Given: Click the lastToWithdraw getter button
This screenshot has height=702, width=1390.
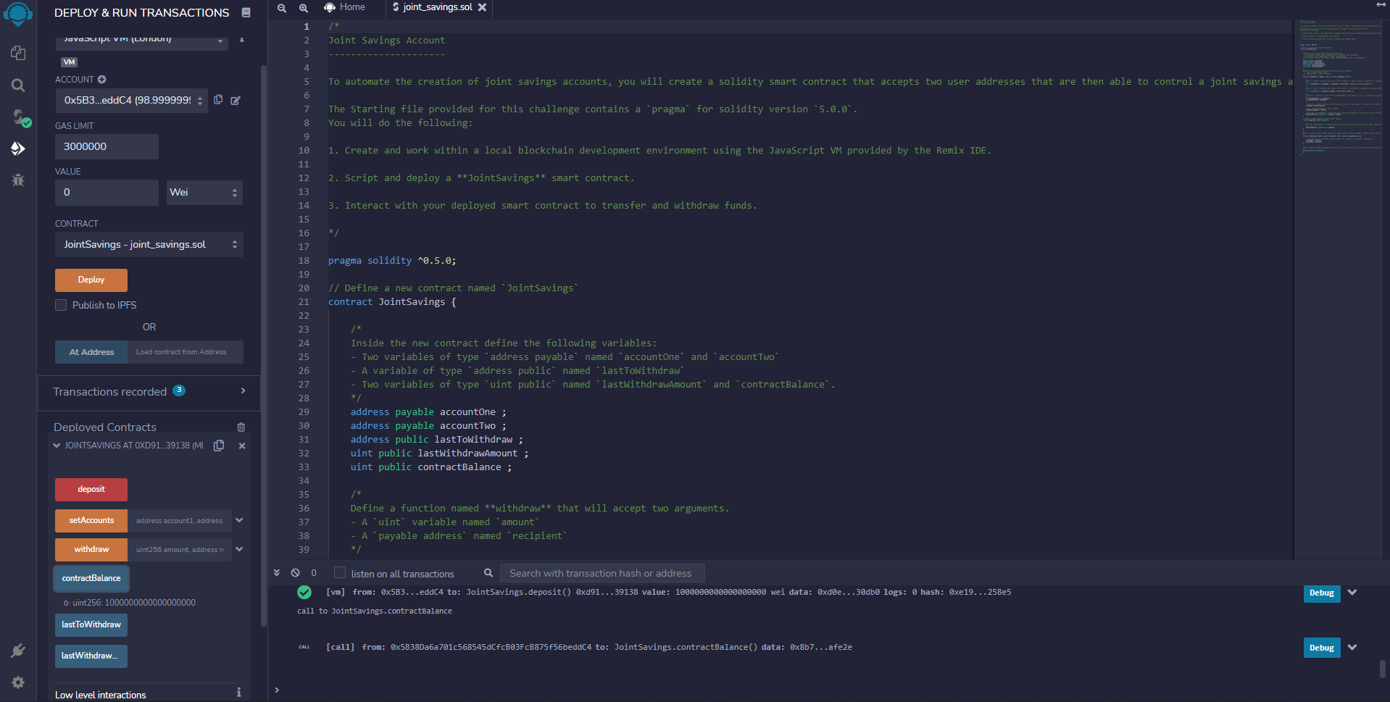Looking at the screenshot, I should tap(91, 624).
